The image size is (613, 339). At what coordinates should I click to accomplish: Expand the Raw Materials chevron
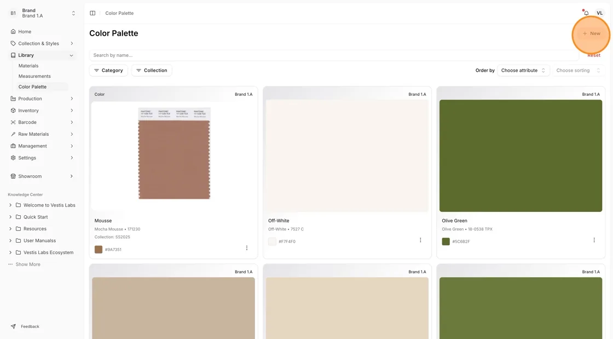coord(72,134)
